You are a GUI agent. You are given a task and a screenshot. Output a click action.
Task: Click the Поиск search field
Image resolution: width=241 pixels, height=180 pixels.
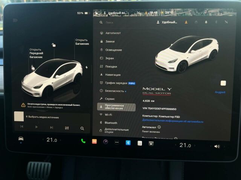[x=110, y=22]
